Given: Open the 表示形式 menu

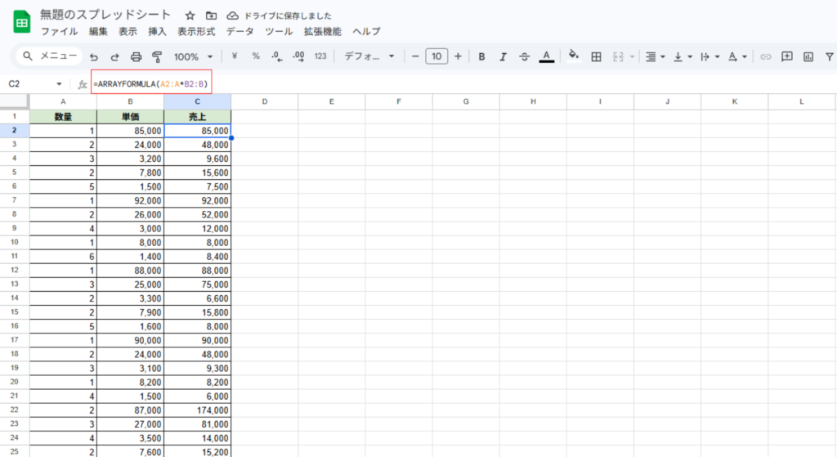Looking at the screenshot, I should (196, 32).
